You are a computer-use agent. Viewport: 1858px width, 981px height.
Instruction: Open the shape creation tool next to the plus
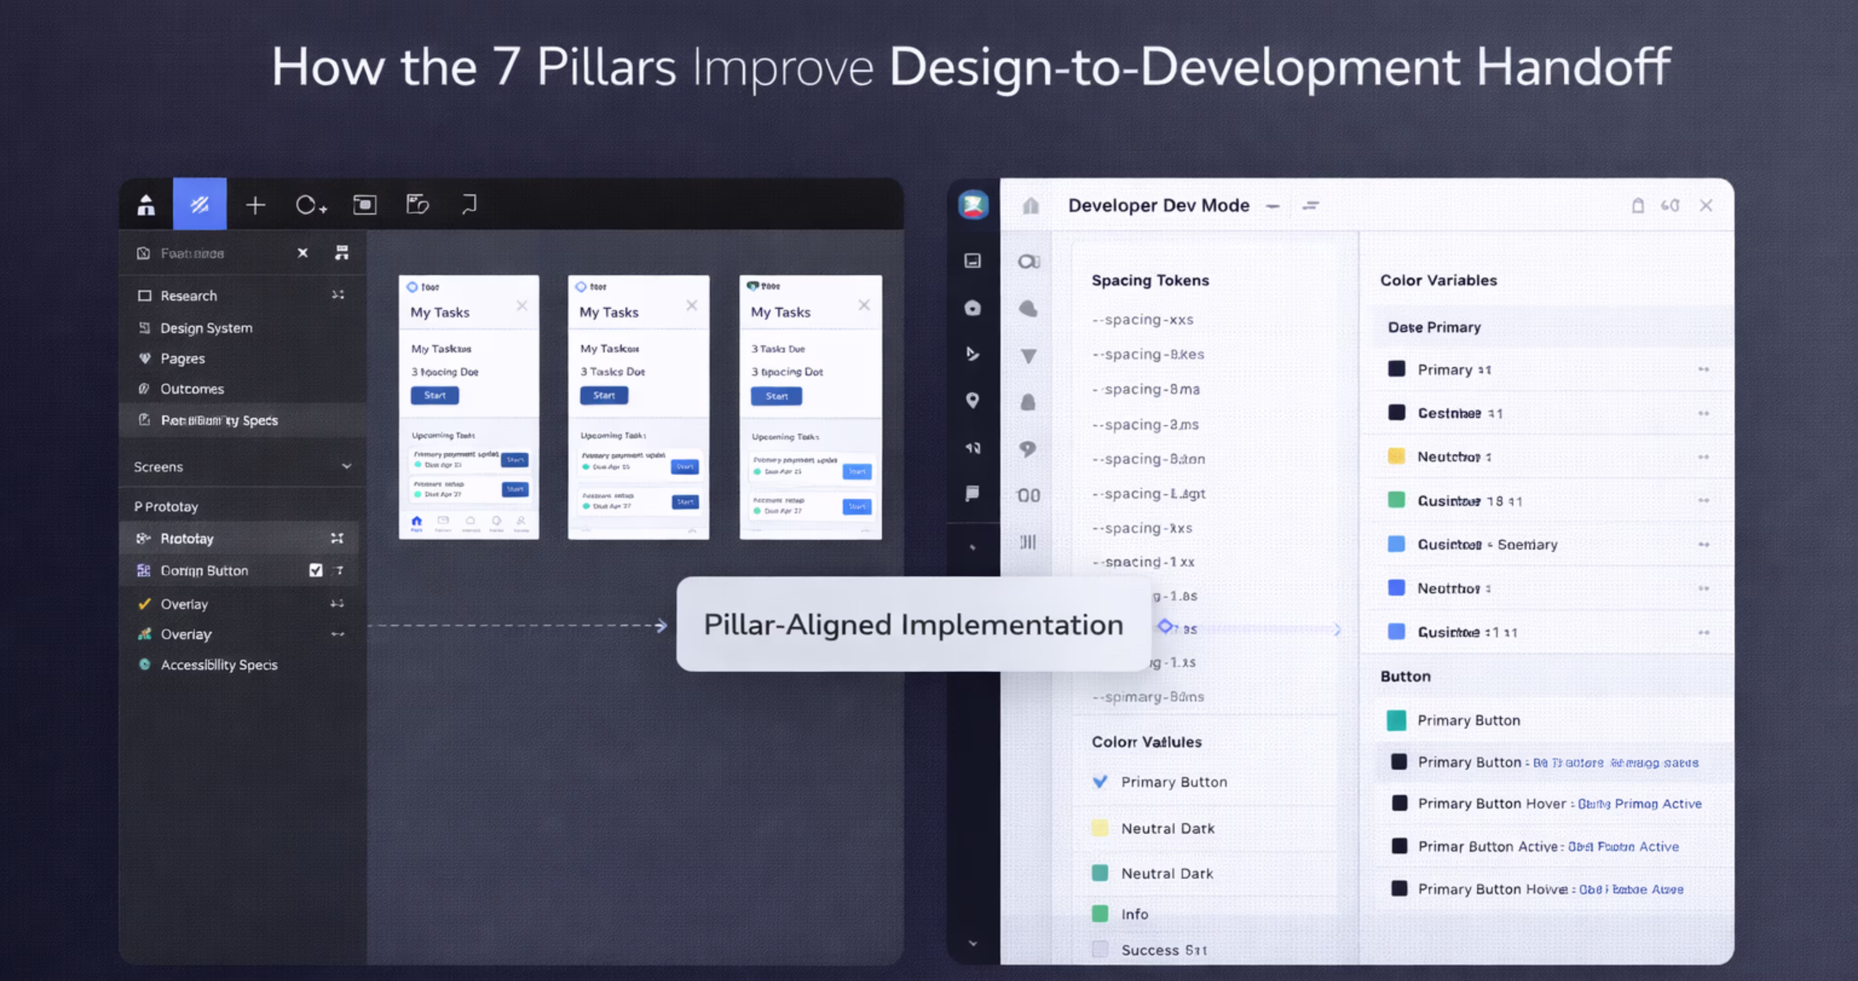tap(310, 204)
